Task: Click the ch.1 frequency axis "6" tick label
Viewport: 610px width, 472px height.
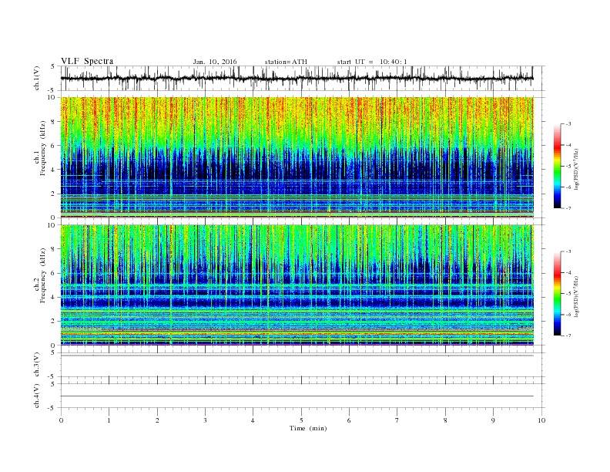Action: point(54,145)
